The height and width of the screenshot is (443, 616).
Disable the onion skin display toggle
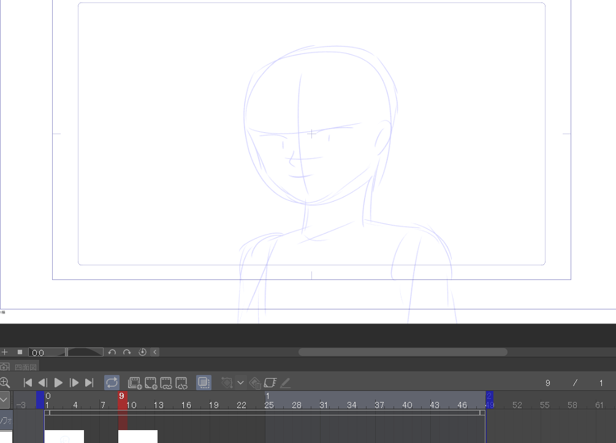pyautogui.click(x=203, y=382)
